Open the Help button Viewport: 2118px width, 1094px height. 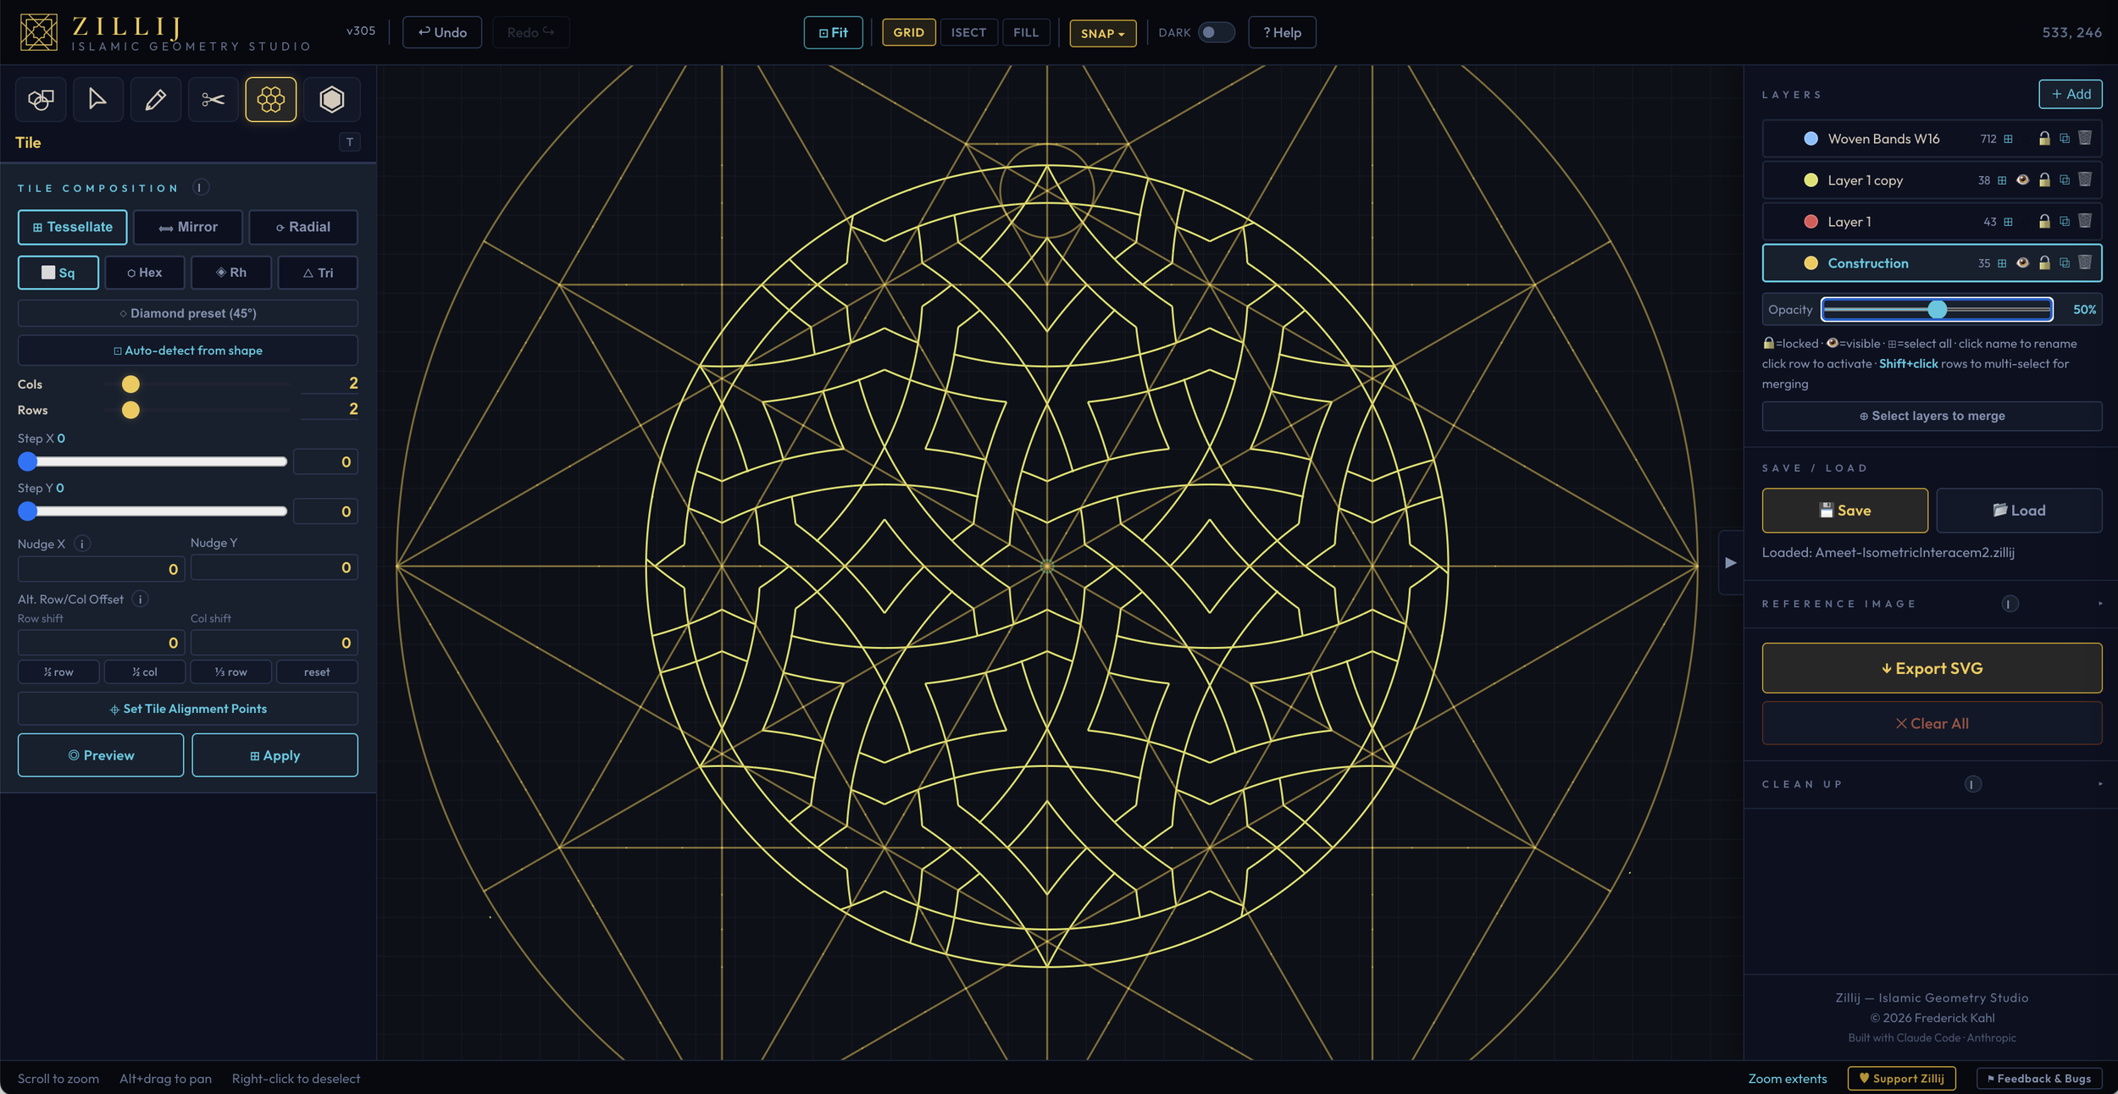[1282, 32]
